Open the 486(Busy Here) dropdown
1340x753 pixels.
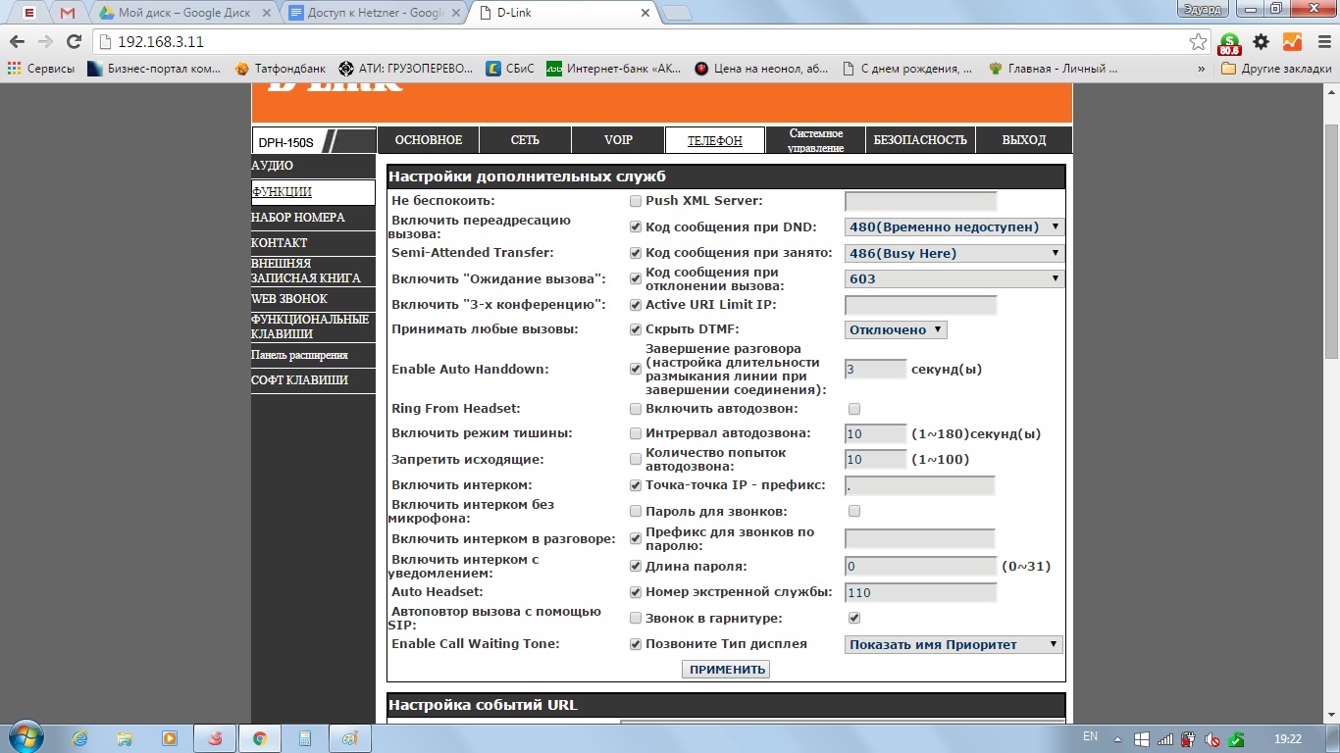pyautogui.click(x=954, y=253)
